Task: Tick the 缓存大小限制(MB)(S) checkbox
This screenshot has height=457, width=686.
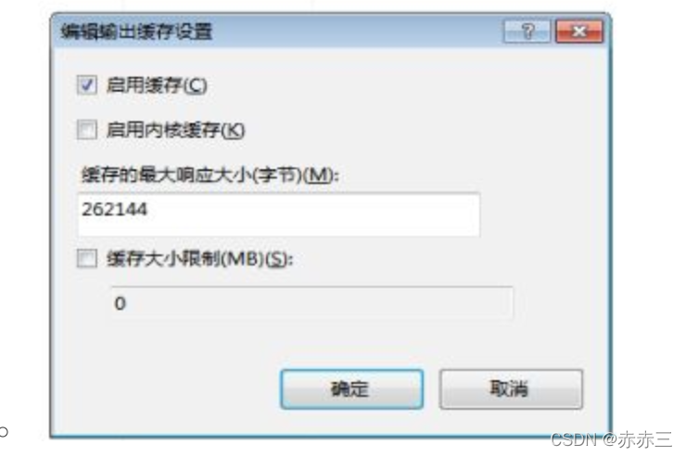Action: (x=86, y=258)
